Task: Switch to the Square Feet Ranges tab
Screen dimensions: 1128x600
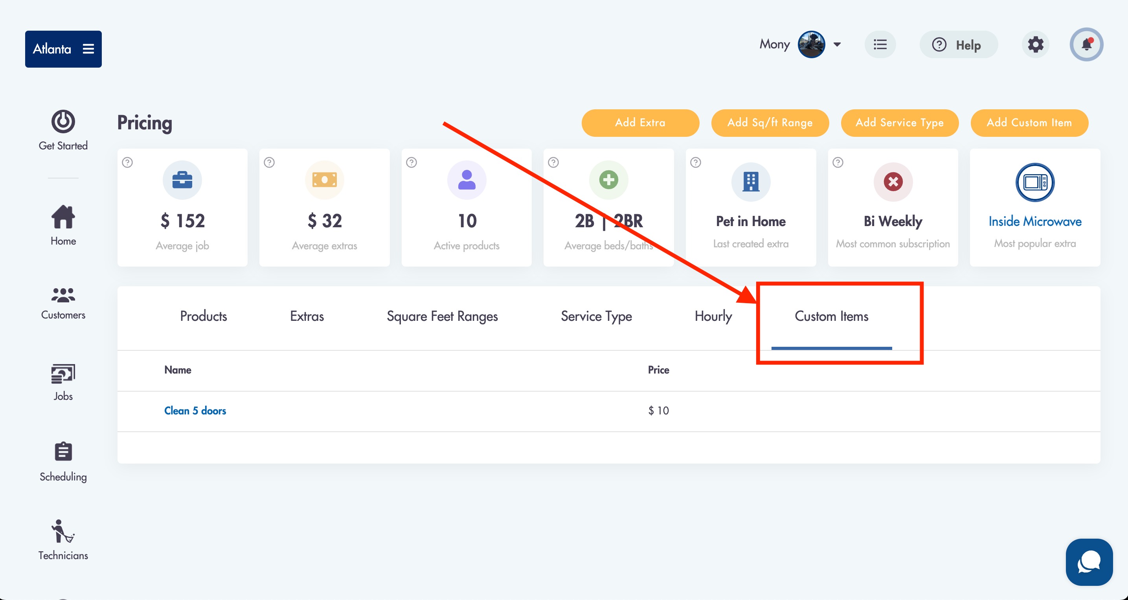Action: pyautogui.click(x=442, y=316)
